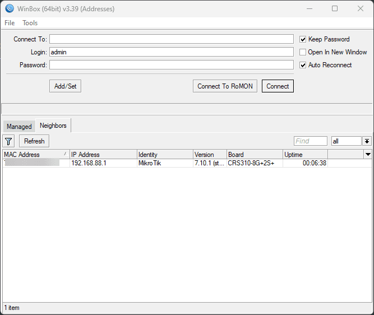Screen dimensions: 374x315
Task: Click into the Connect To address field
Action: [172, 39]
